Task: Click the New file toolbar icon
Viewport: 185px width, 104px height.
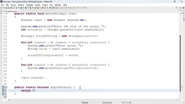Action: pos(1,8)
